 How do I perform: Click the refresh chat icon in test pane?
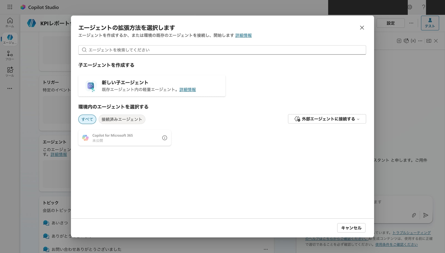[x=406, y=41]
